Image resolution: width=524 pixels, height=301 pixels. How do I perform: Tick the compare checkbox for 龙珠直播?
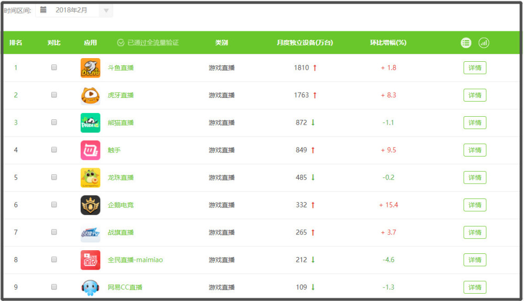(x=54, y=177)
